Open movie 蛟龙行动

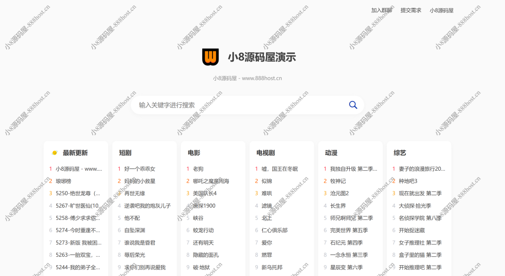(203, 230)
